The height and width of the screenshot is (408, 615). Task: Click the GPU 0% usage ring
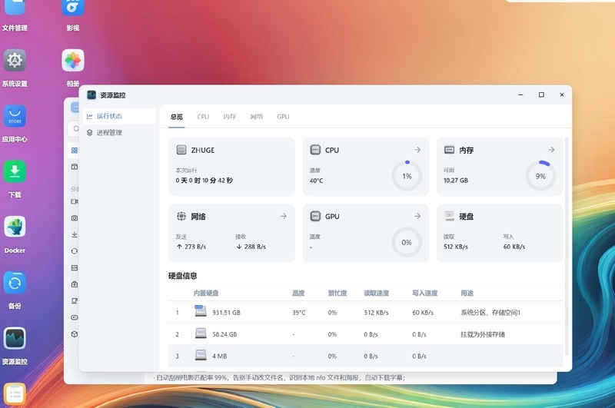[407, 242]
